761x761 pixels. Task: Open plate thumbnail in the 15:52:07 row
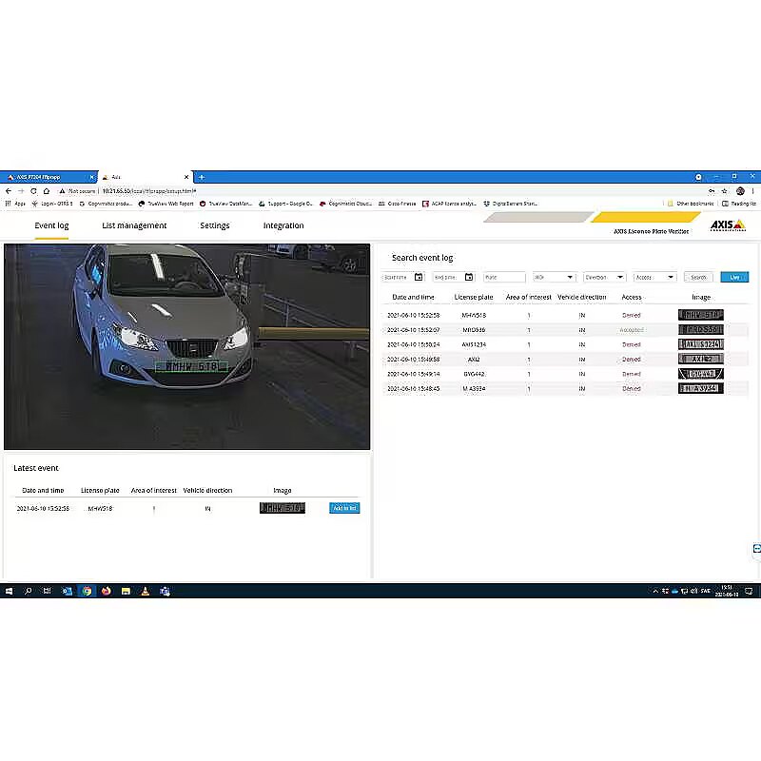(x=701, y=329)
